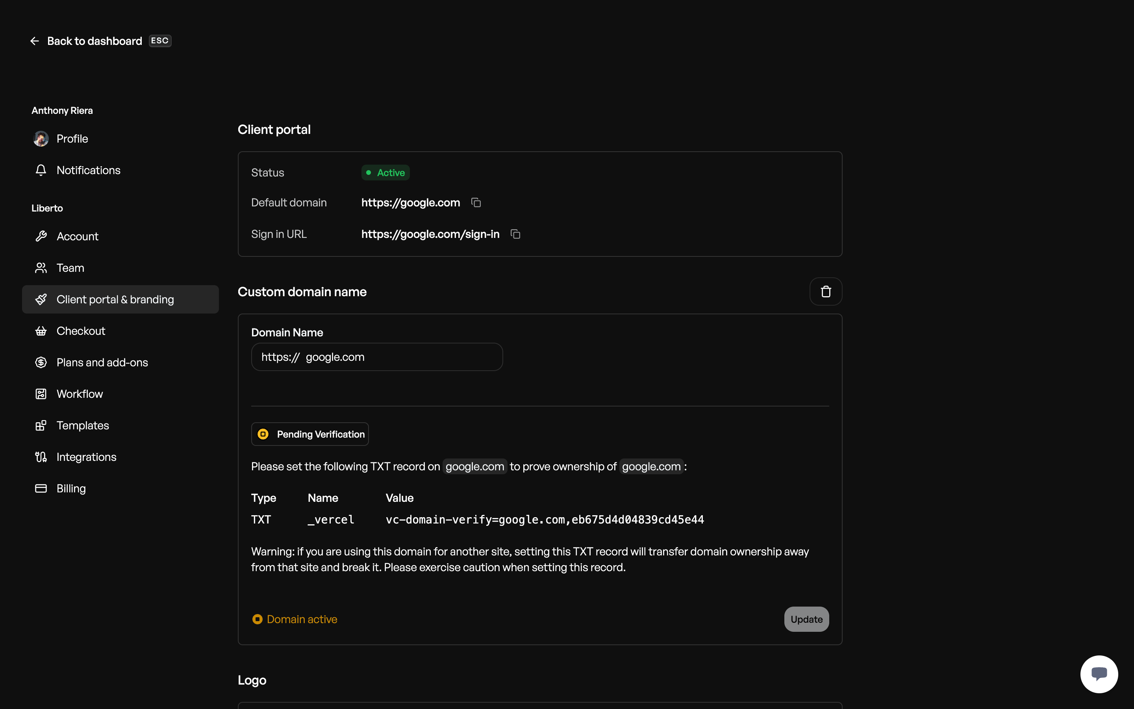Click the copy Sign in URL button

coord(515,234)
